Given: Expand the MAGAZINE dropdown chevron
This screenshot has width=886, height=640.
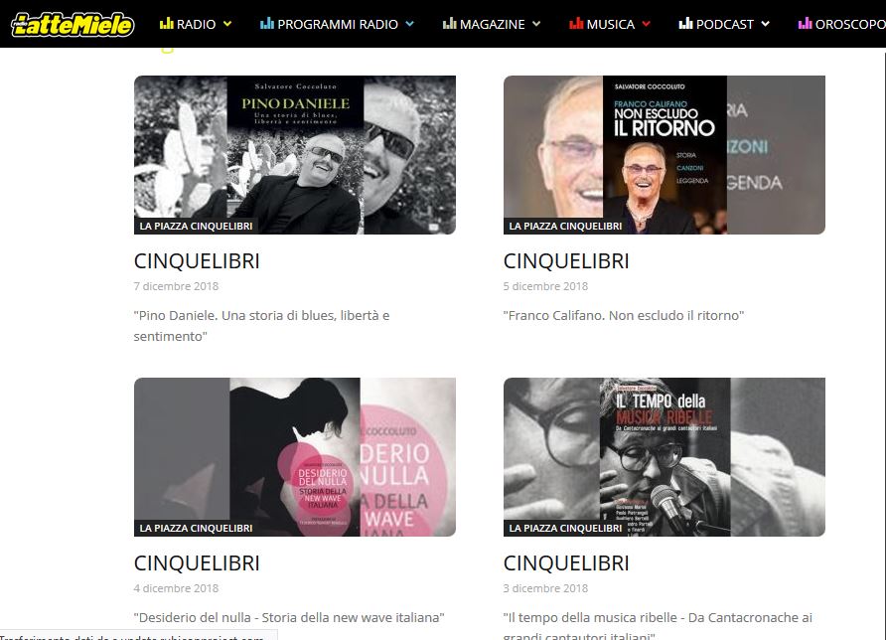Looking at the screenshot, I should [x=536, y=24].
